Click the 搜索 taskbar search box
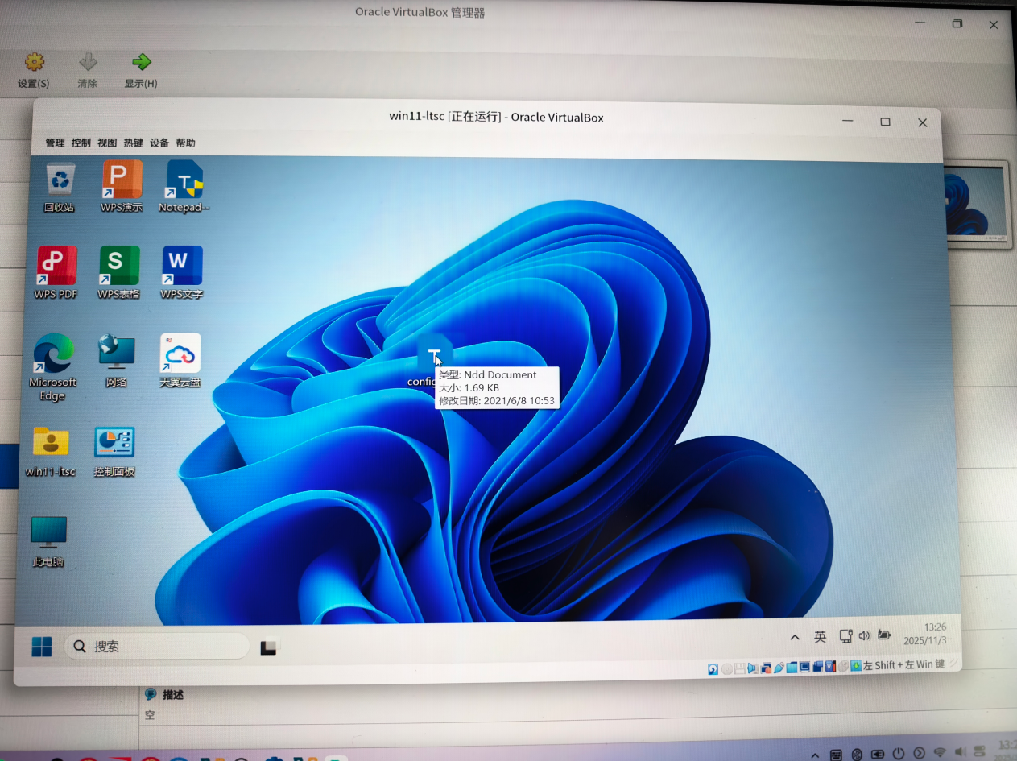The height and width of the screenshot is (761, 1017). [x=156, y=646]
